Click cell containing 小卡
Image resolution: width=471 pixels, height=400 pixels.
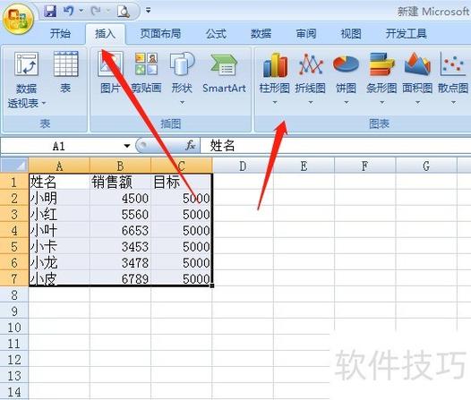[59, 247]
